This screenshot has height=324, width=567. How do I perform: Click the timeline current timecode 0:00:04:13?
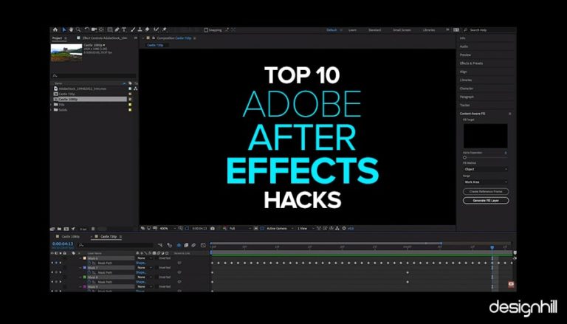point(63,244)
